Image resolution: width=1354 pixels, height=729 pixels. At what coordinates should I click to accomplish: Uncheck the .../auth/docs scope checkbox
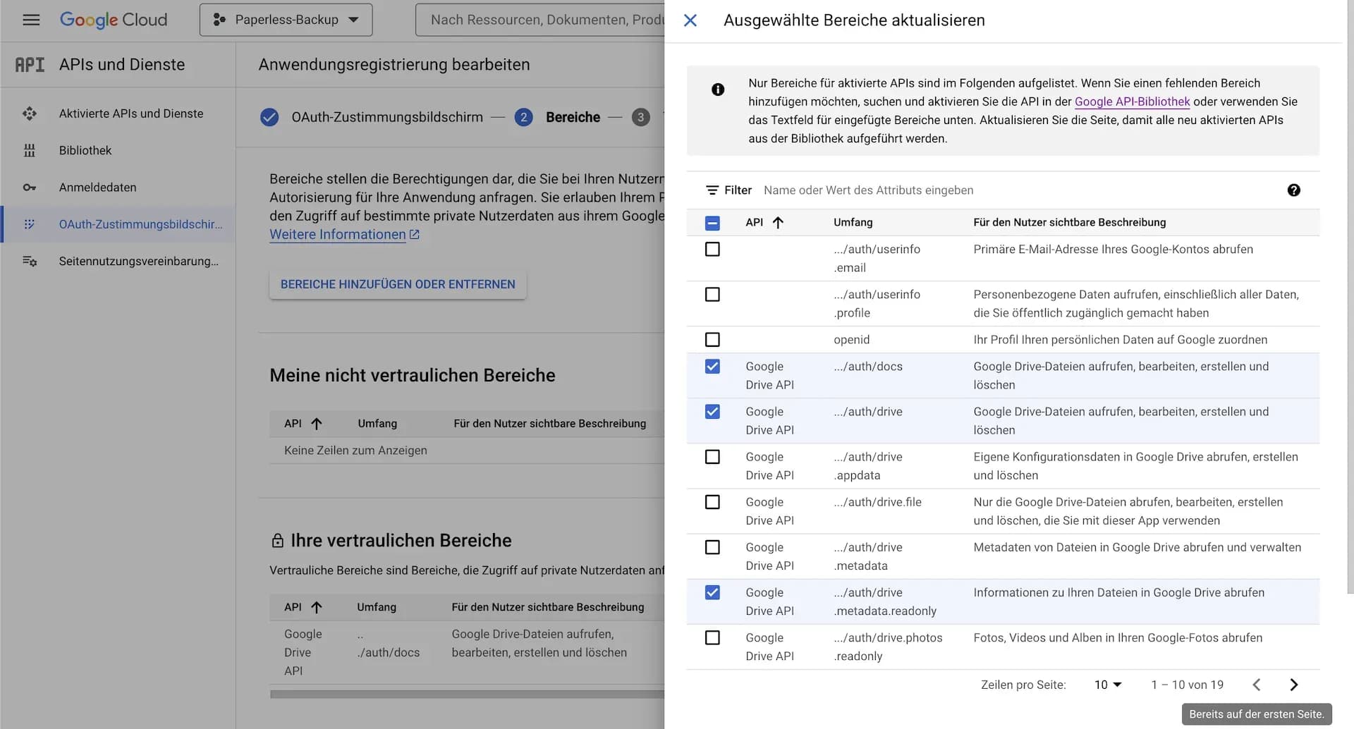712,367
